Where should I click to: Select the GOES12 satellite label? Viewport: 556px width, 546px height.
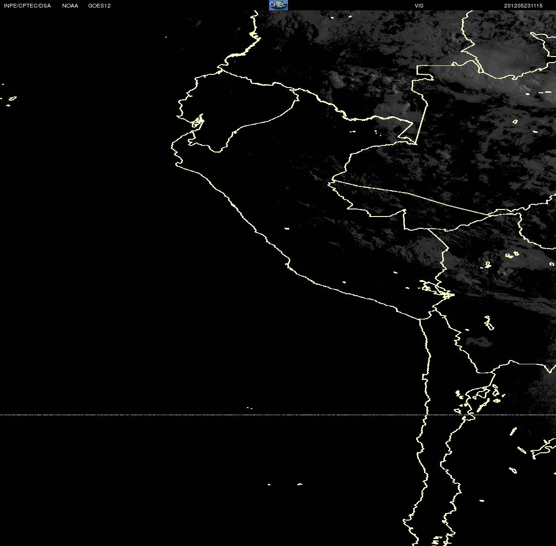coord(99,6)
